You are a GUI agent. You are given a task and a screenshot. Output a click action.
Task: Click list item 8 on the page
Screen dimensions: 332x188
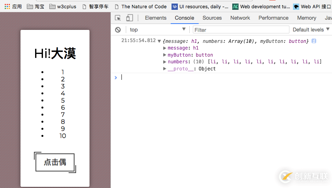point(63,122)
